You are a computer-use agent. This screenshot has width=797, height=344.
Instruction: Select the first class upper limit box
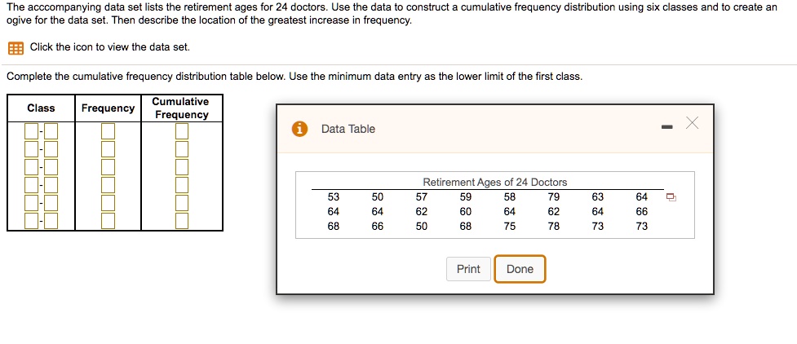click(x=51, y=131)
